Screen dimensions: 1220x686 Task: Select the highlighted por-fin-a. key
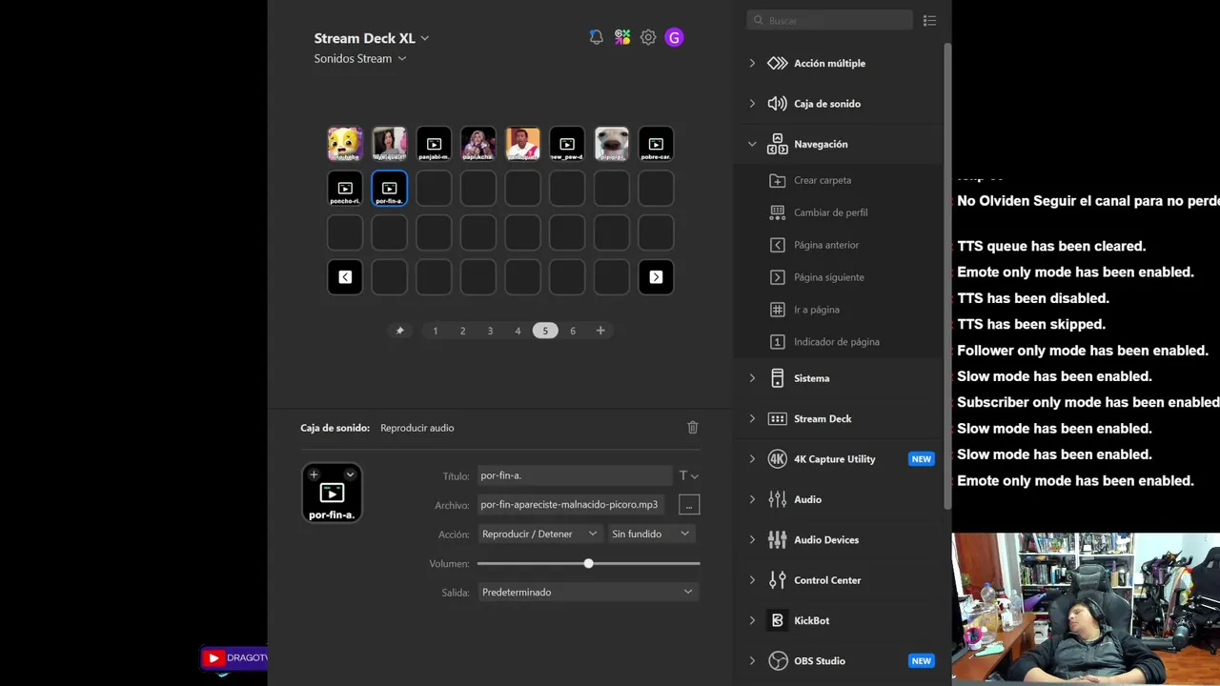tap(389, 189)
